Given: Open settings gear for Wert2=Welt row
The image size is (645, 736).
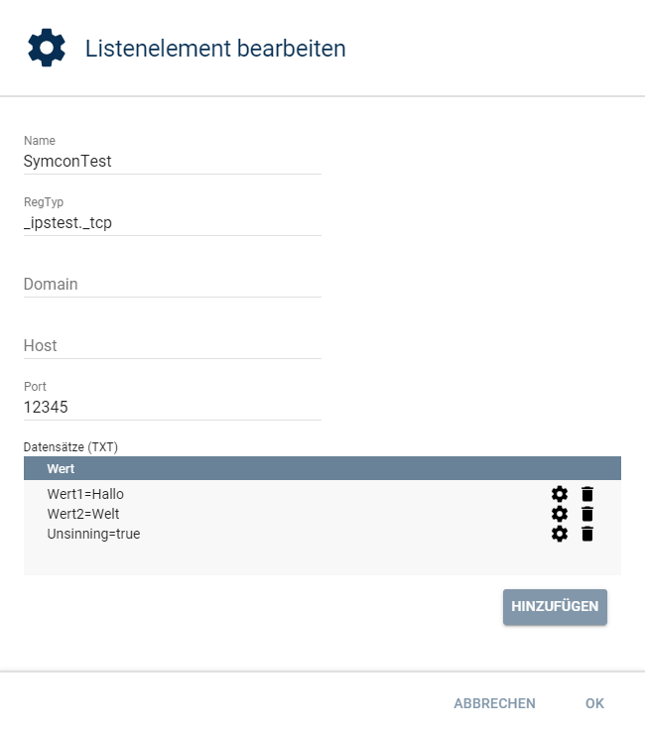Looking at the screenshot, I should [560, 514].
